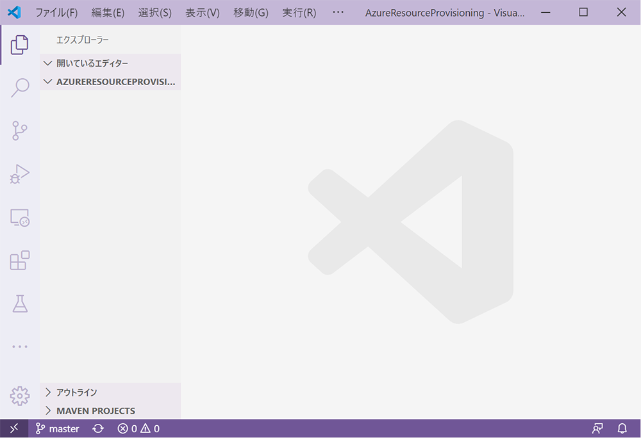Open the Remote Explorer icon
641x438 pixels.
20,218
